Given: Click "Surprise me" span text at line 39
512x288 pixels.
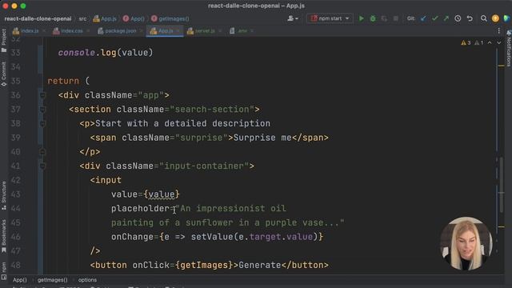Looking at the screenshot, I should pyautogui.click(x=262, y=138).
